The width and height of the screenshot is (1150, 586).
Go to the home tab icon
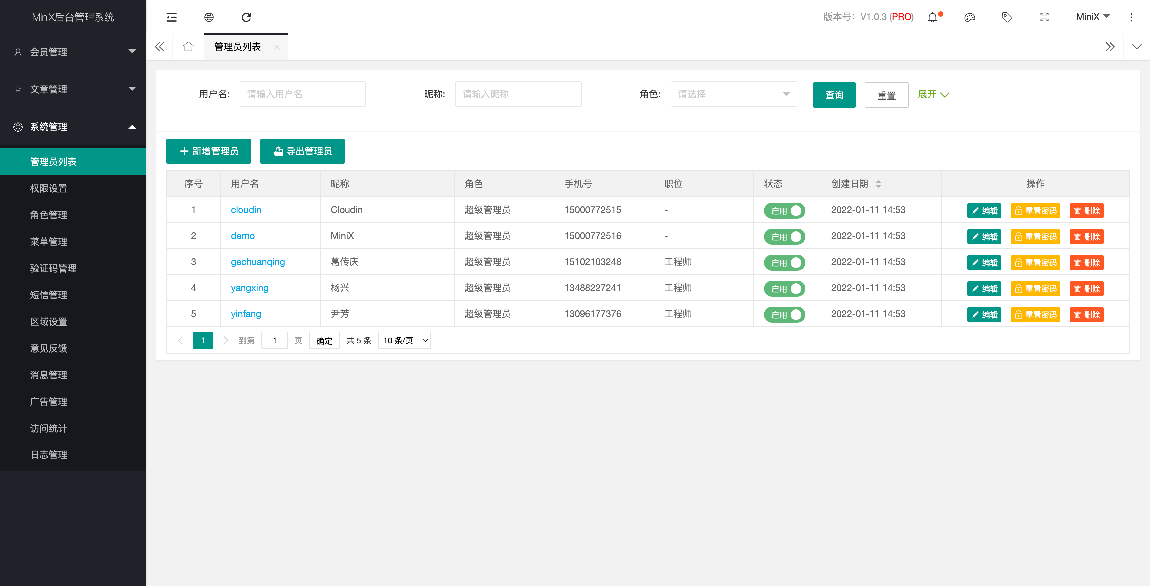tap(188, 47)
